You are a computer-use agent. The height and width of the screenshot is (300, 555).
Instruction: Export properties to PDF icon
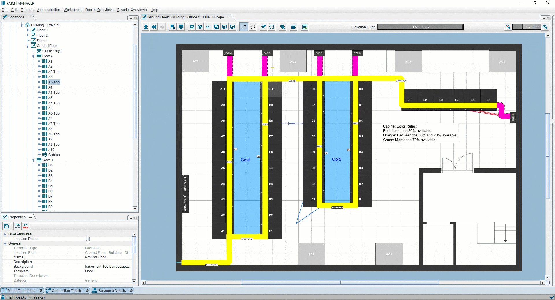[25, 226]
